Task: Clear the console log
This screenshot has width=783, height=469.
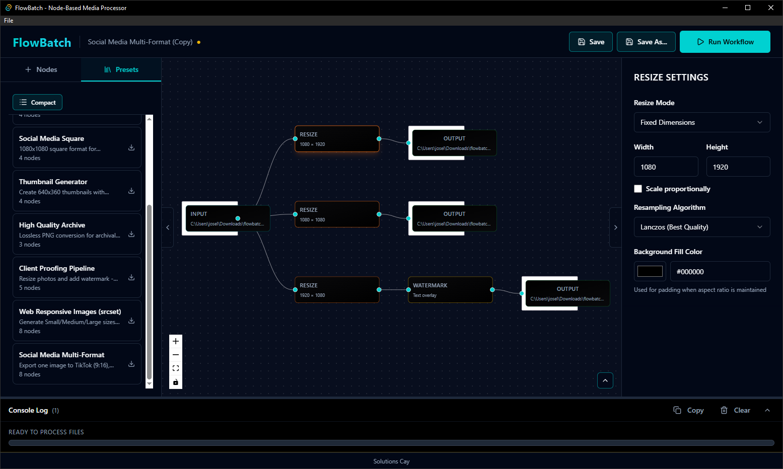Action: tap(735, 410)
